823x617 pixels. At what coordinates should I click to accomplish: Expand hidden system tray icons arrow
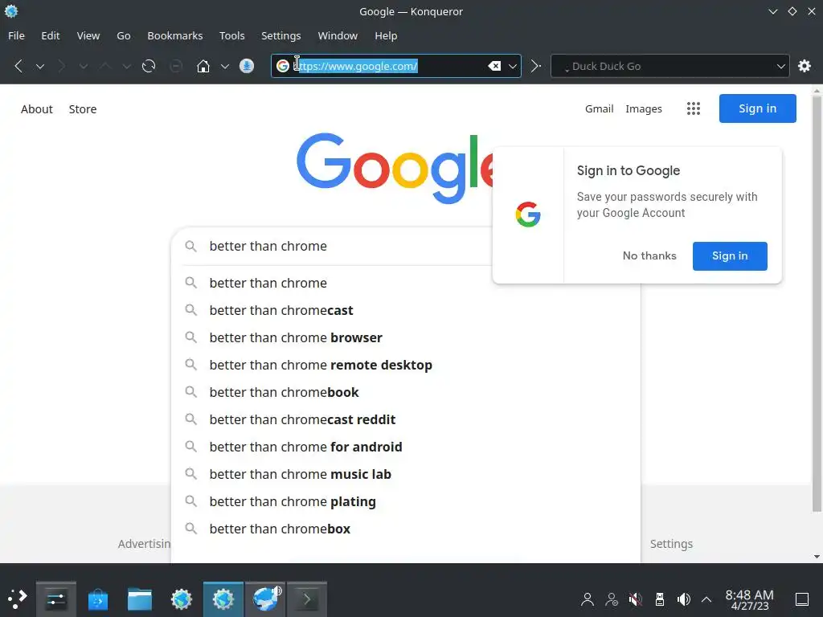pos(706,599)
